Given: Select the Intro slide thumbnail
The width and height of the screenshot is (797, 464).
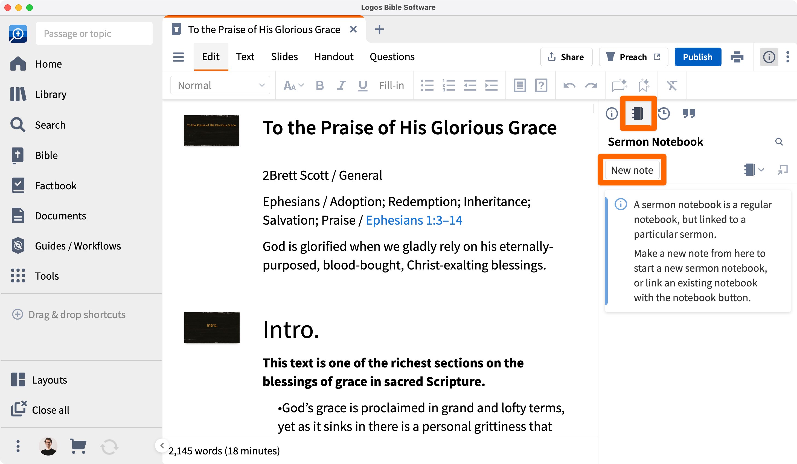Looking at the screenshot, I should (212, 327).
